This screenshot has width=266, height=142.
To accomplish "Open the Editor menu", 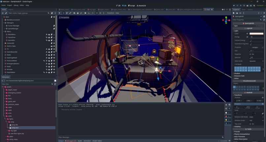I will [22, 5].
